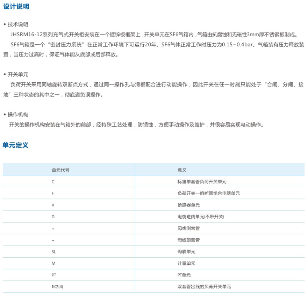Click the 技术说明 bullet heading
Image resolution: width=307 pixels, height=294 pixels.
point(18,24)
